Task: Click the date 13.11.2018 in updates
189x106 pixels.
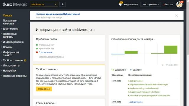Action: pos(116,81)
